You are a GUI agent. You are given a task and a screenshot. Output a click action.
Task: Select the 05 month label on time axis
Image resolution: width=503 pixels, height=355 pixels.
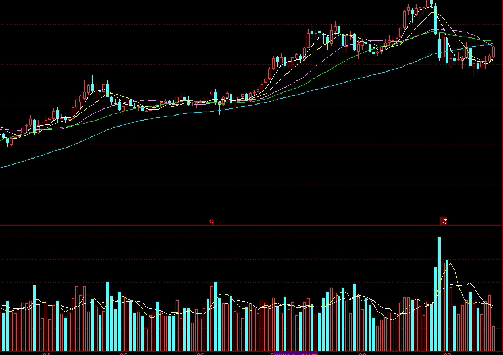123,354
